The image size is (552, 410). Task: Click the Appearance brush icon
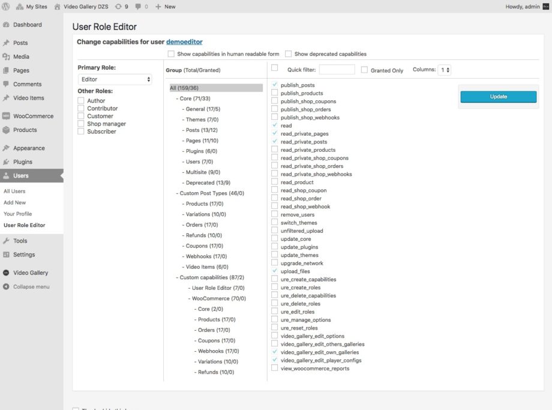(6, 148)
